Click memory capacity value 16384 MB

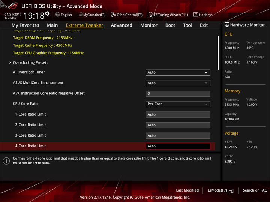pos(232,119)
